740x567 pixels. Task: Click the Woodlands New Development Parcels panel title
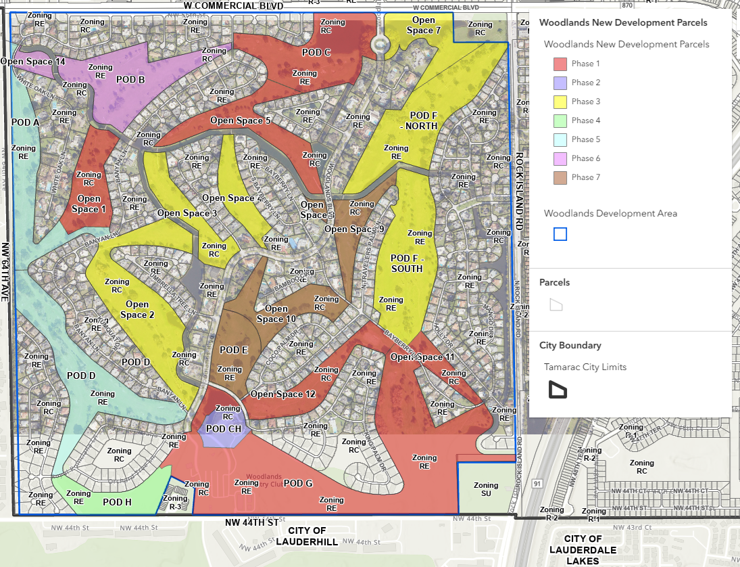click(622, 22)
